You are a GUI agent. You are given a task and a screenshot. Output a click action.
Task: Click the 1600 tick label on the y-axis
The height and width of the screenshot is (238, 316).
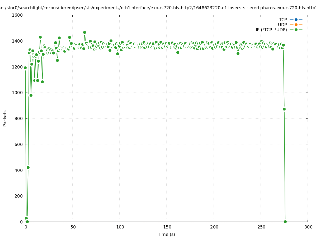[17, 15]
